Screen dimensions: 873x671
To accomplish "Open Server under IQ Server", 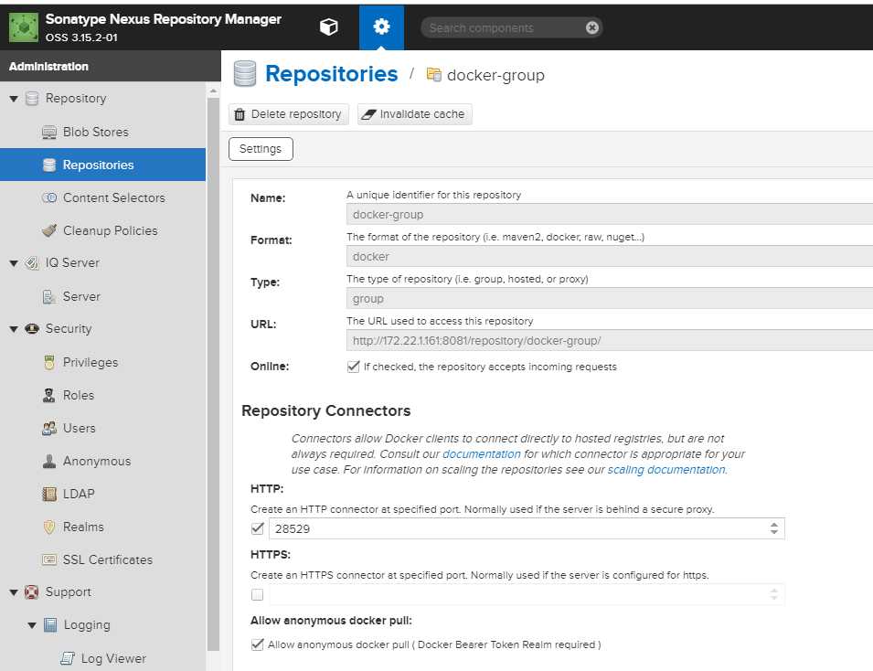I will tap(81, 297).
